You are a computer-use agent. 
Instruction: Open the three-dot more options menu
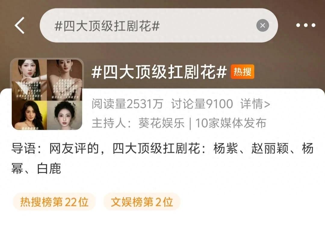point(306,25)
